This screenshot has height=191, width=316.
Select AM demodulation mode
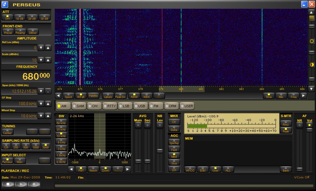pyautogui.click(x=64, y=106)
